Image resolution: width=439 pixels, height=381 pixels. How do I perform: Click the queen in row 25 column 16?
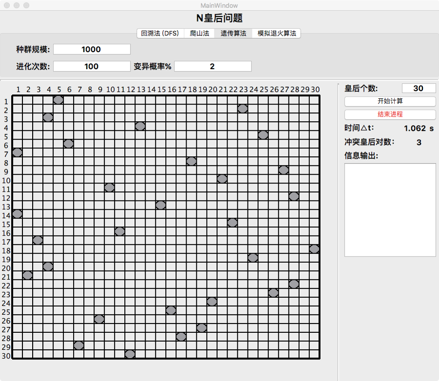click(x=171, y=310)
